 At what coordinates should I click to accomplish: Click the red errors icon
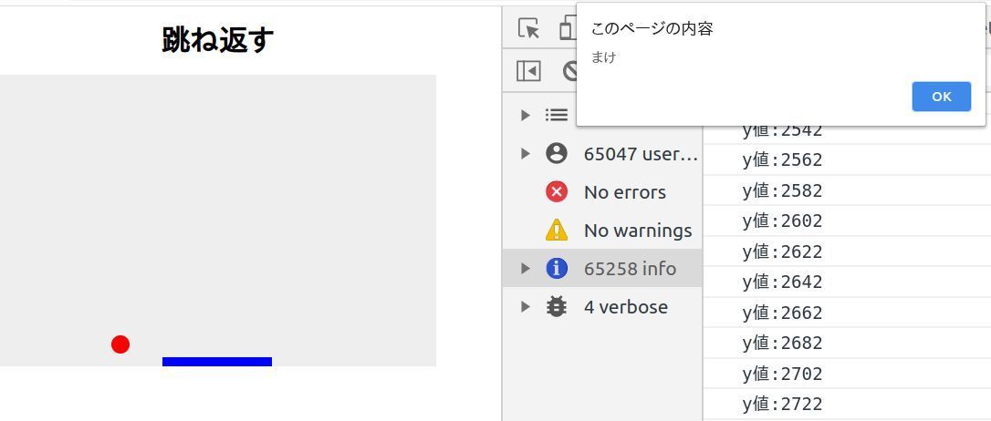click(556, 192)
